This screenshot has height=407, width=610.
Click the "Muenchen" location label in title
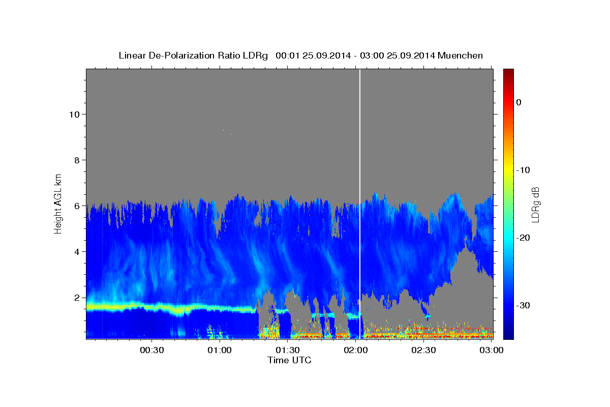(460, 55)
